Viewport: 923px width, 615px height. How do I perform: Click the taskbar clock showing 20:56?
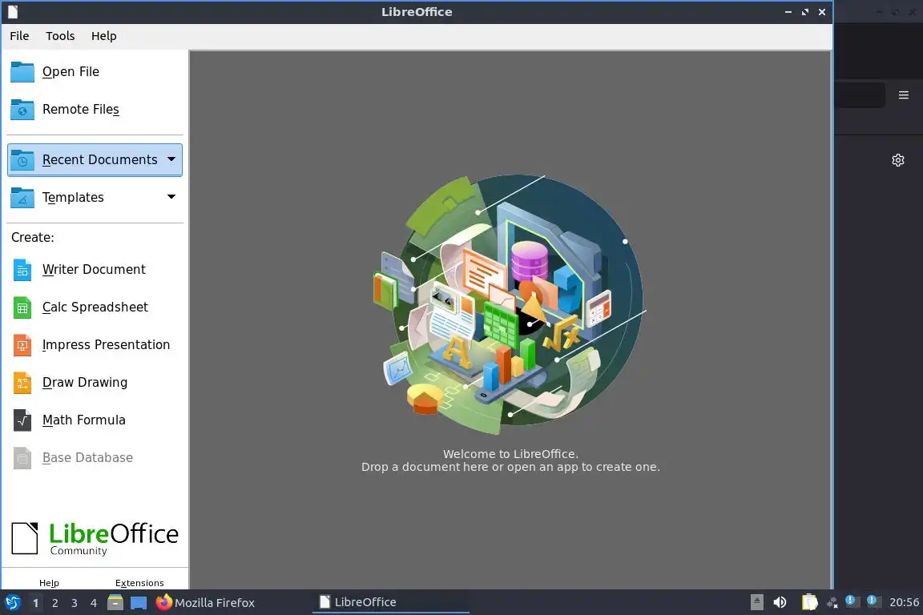(904, 602)
